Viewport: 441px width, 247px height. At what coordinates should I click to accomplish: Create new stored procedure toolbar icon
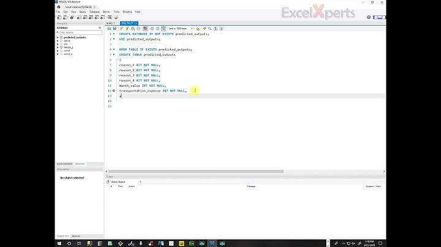pyautogui.click(x=97, y=17)
